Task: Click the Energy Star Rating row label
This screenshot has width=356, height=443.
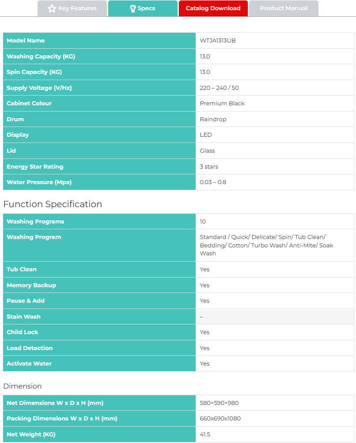Action: pyautogui.click(x=35, y=167)
